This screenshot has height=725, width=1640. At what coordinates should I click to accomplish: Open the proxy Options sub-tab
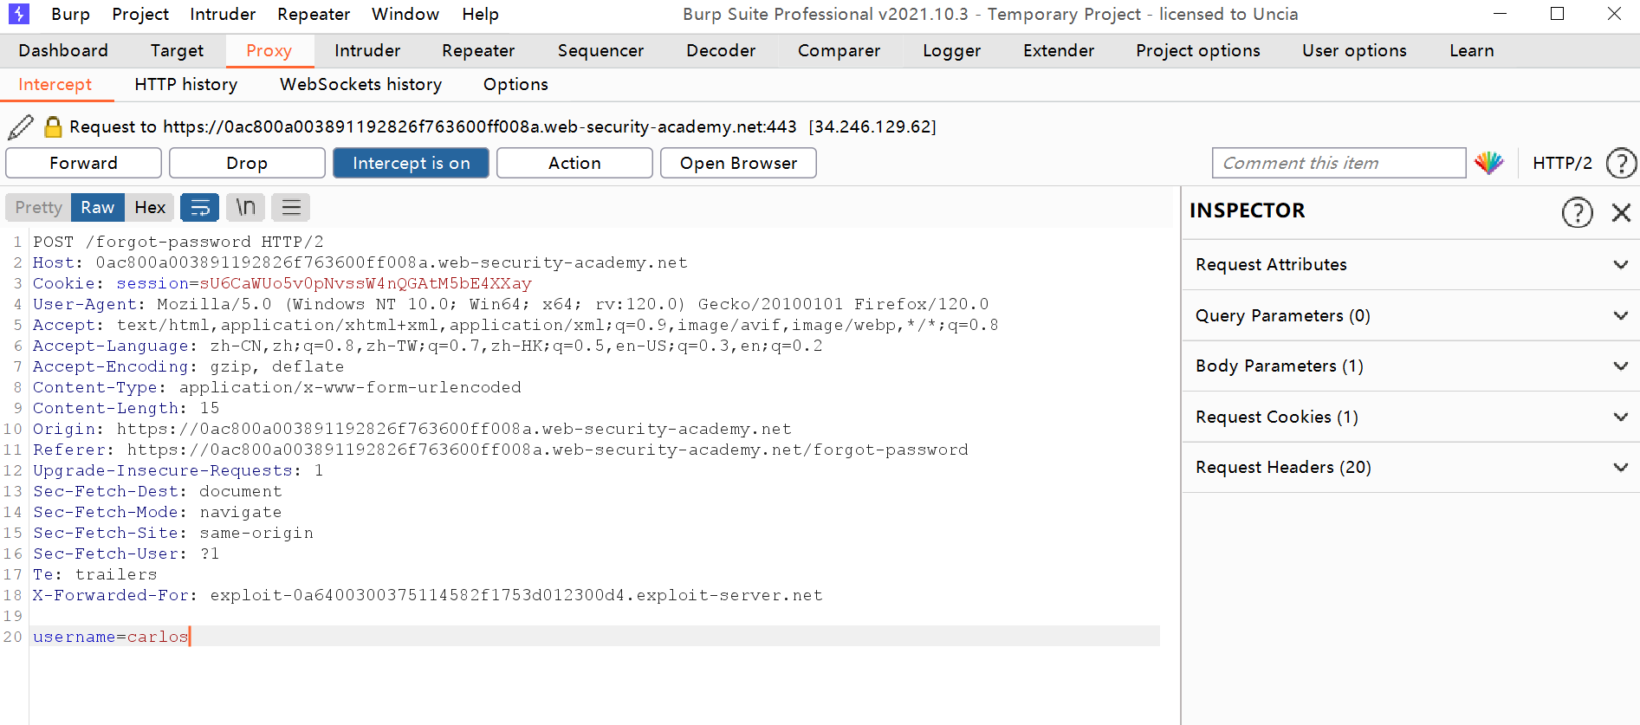tap(515, 85)
